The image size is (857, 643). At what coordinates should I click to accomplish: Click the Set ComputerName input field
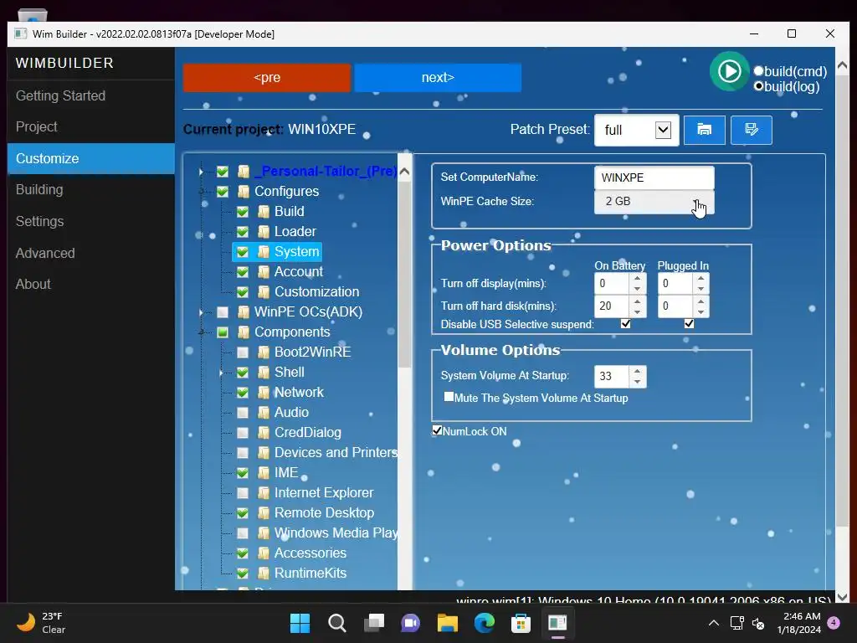pos(654,177)
